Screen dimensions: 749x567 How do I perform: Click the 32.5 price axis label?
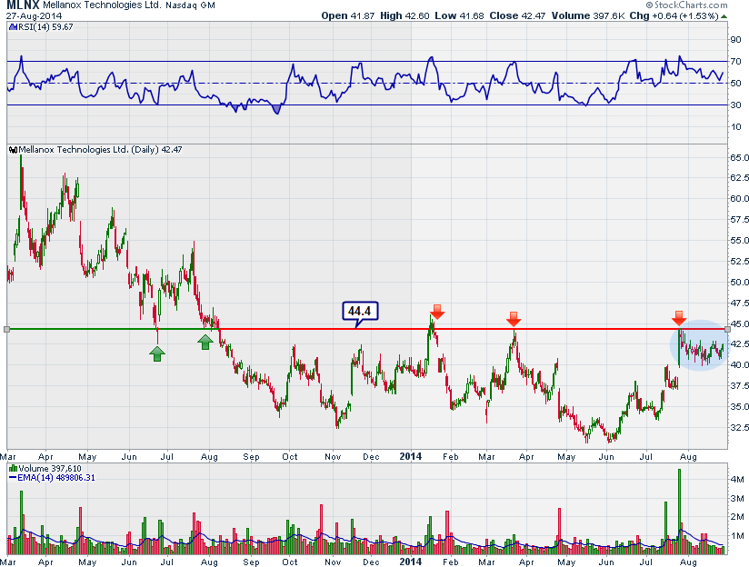click(739, 427)
